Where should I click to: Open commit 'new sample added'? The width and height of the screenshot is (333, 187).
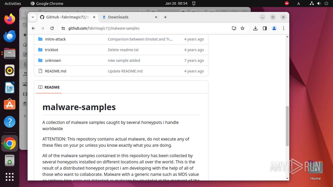click(124, 61)
